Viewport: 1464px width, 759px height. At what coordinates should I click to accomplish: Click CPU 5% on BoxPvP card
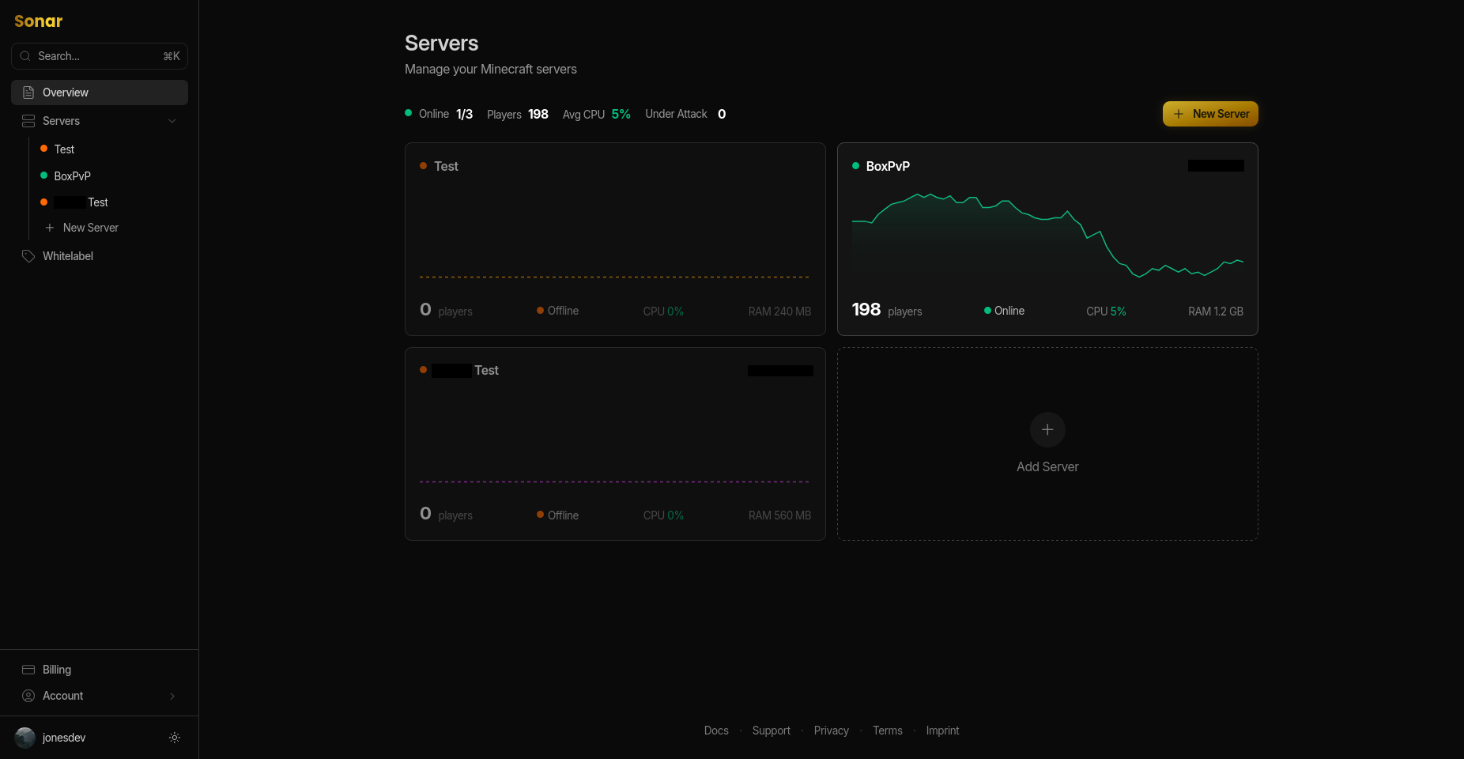1106,312
